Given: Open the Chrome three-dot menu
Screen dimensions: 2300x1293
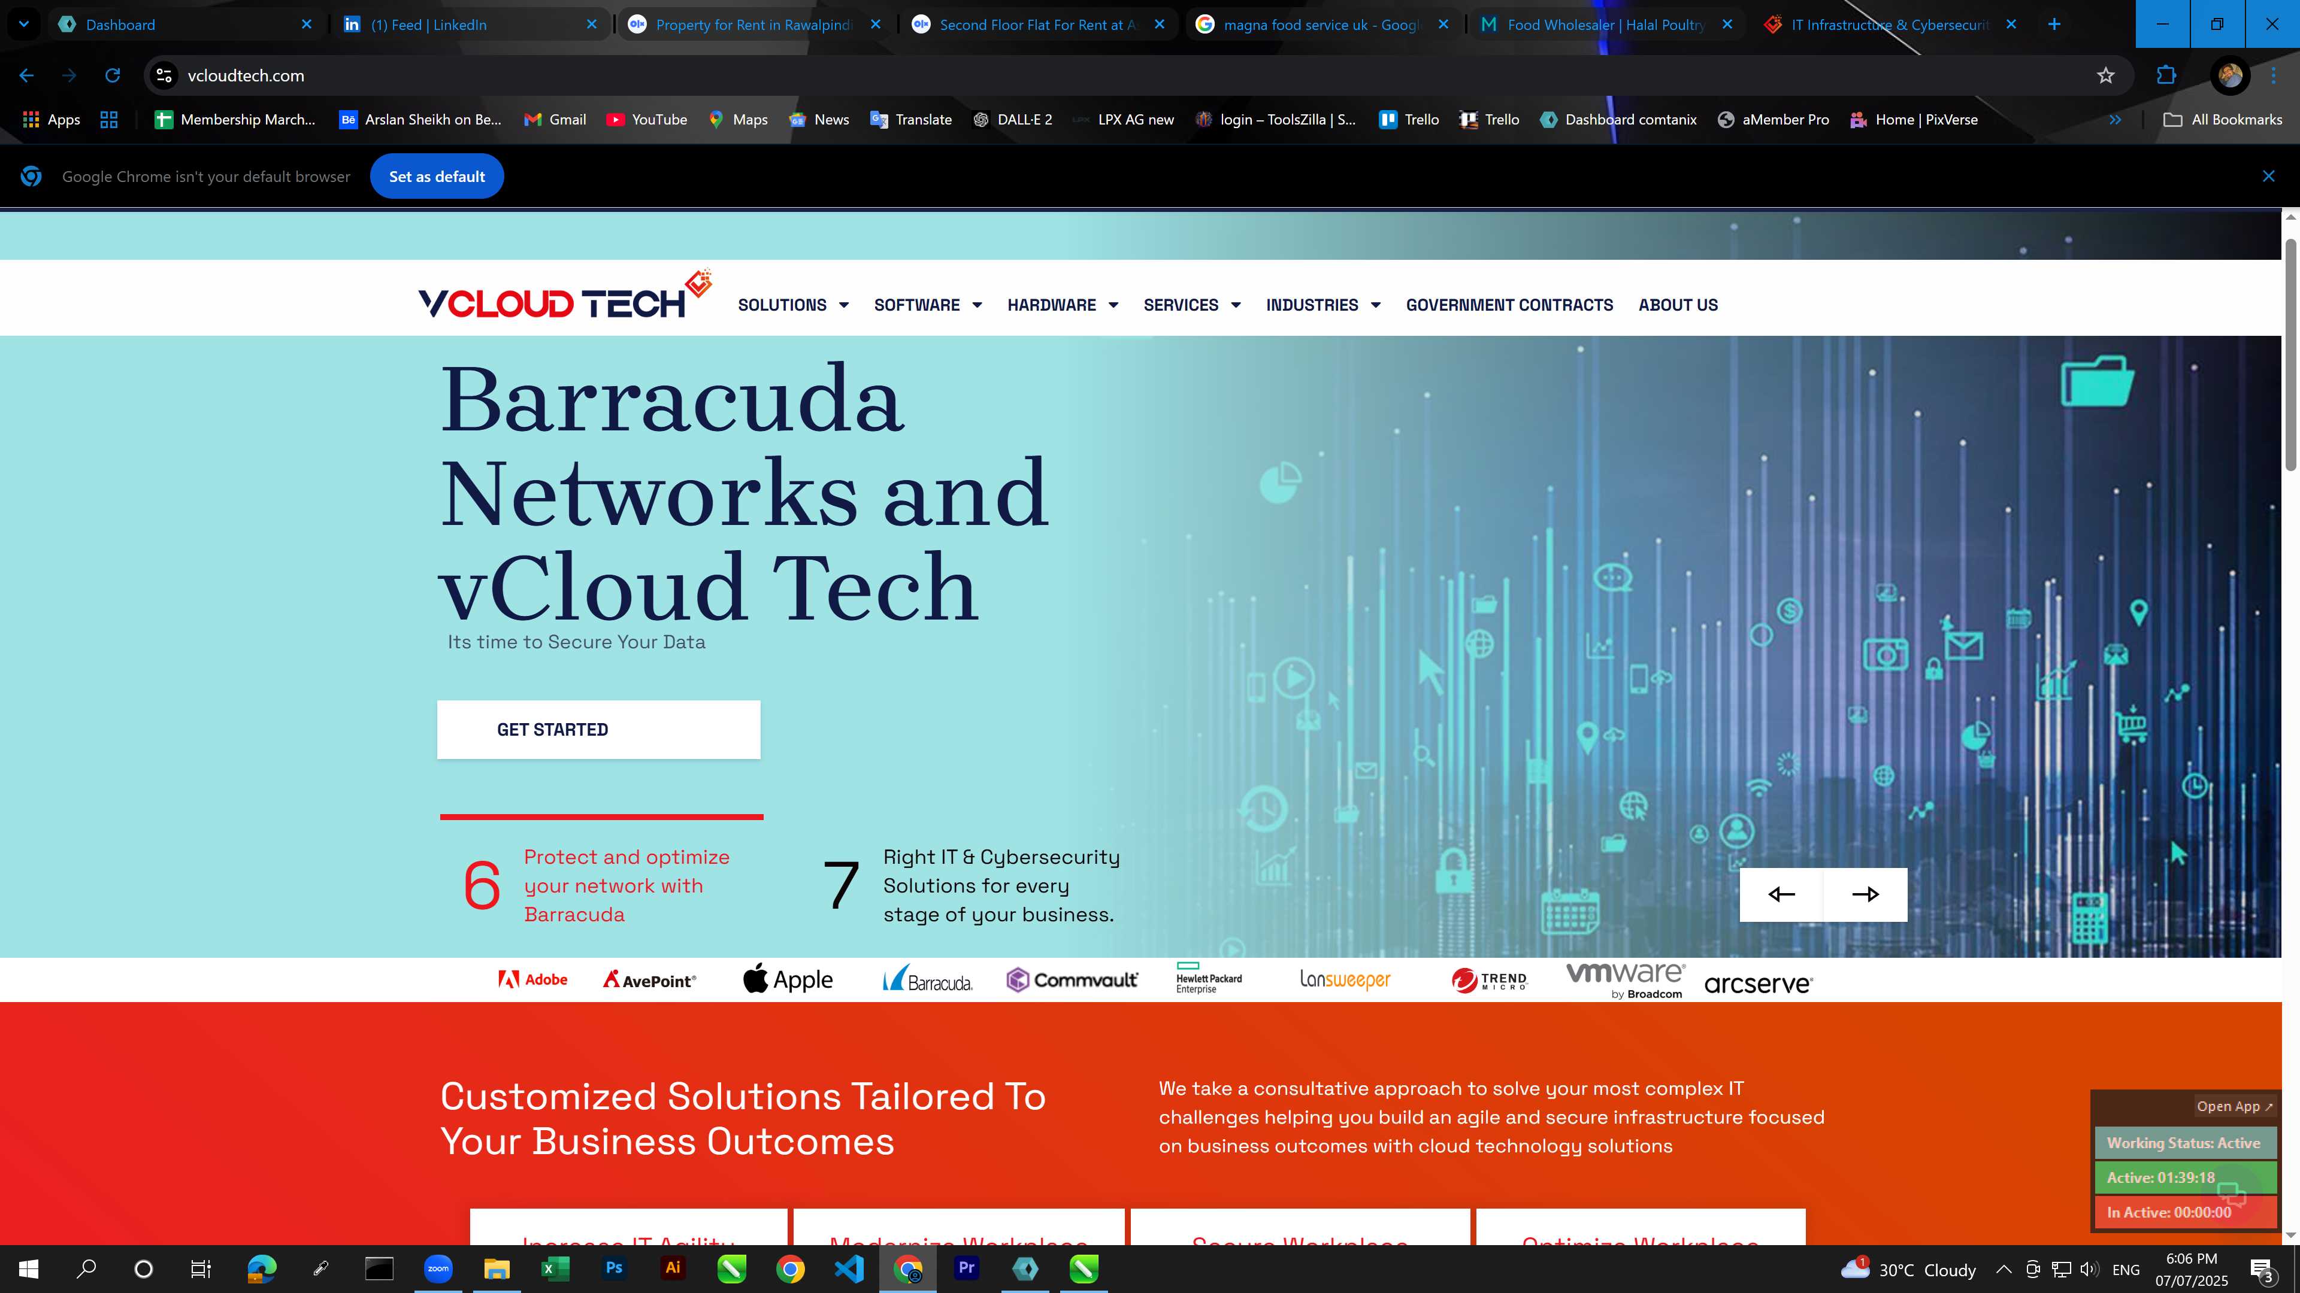Looking at the screenshot, I should pos(2273,76).
